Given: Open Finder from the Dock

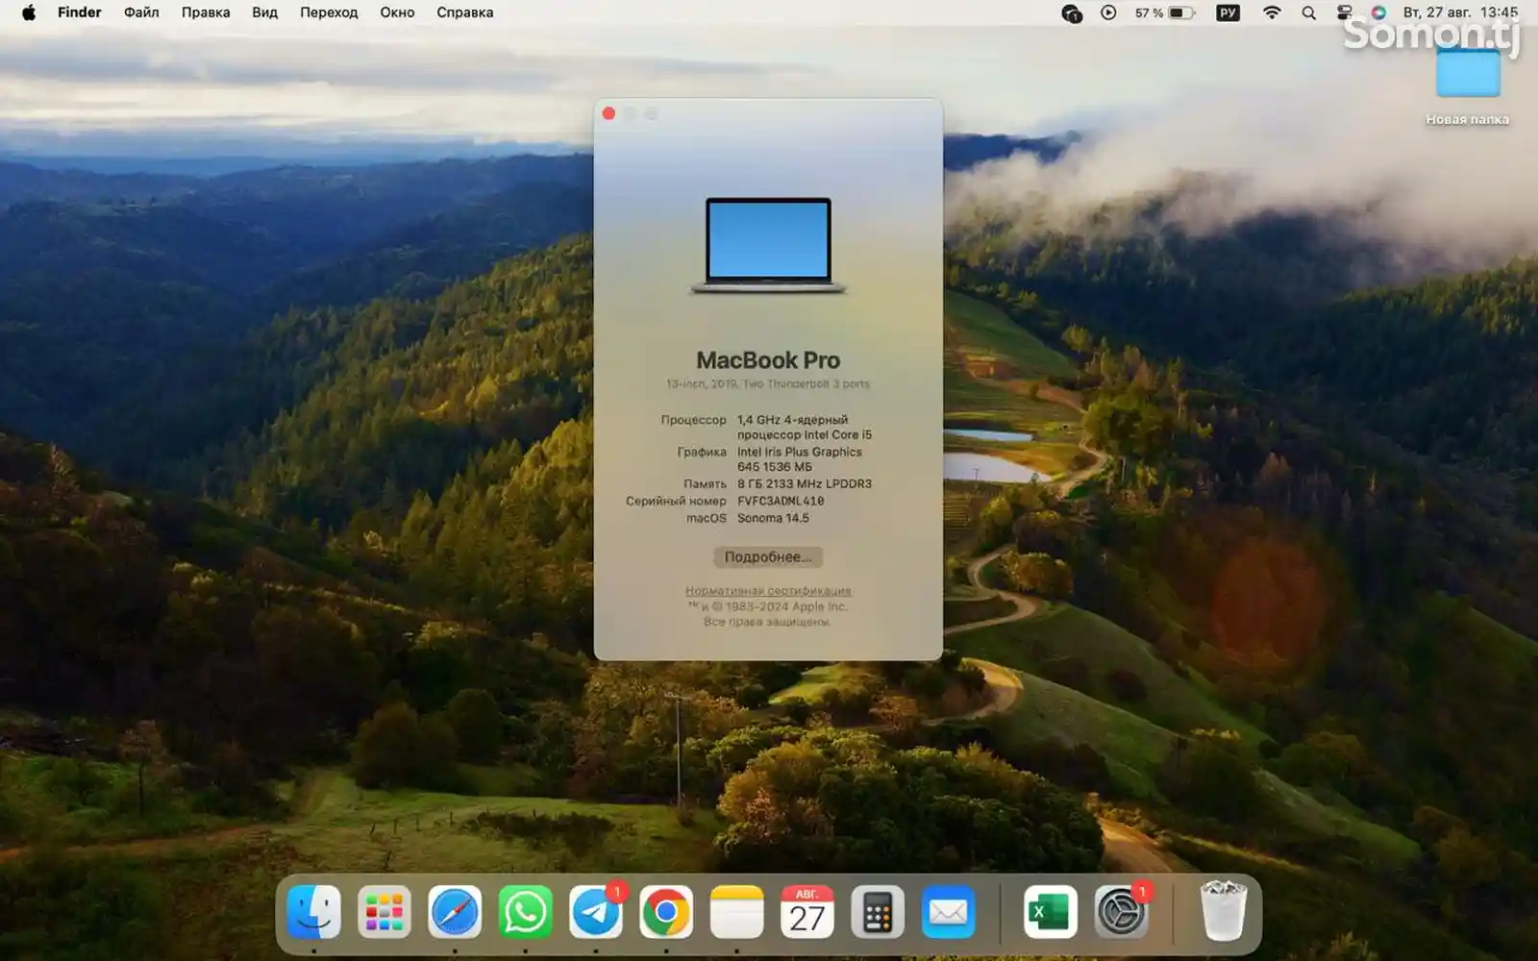Looking at the screenshot, I should [313, 912].
